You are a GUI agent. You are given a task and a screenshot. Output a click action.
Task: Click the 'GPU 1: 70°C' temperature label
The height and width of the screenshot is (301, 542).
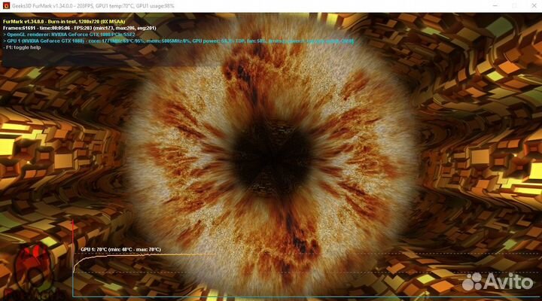(120, 249)
